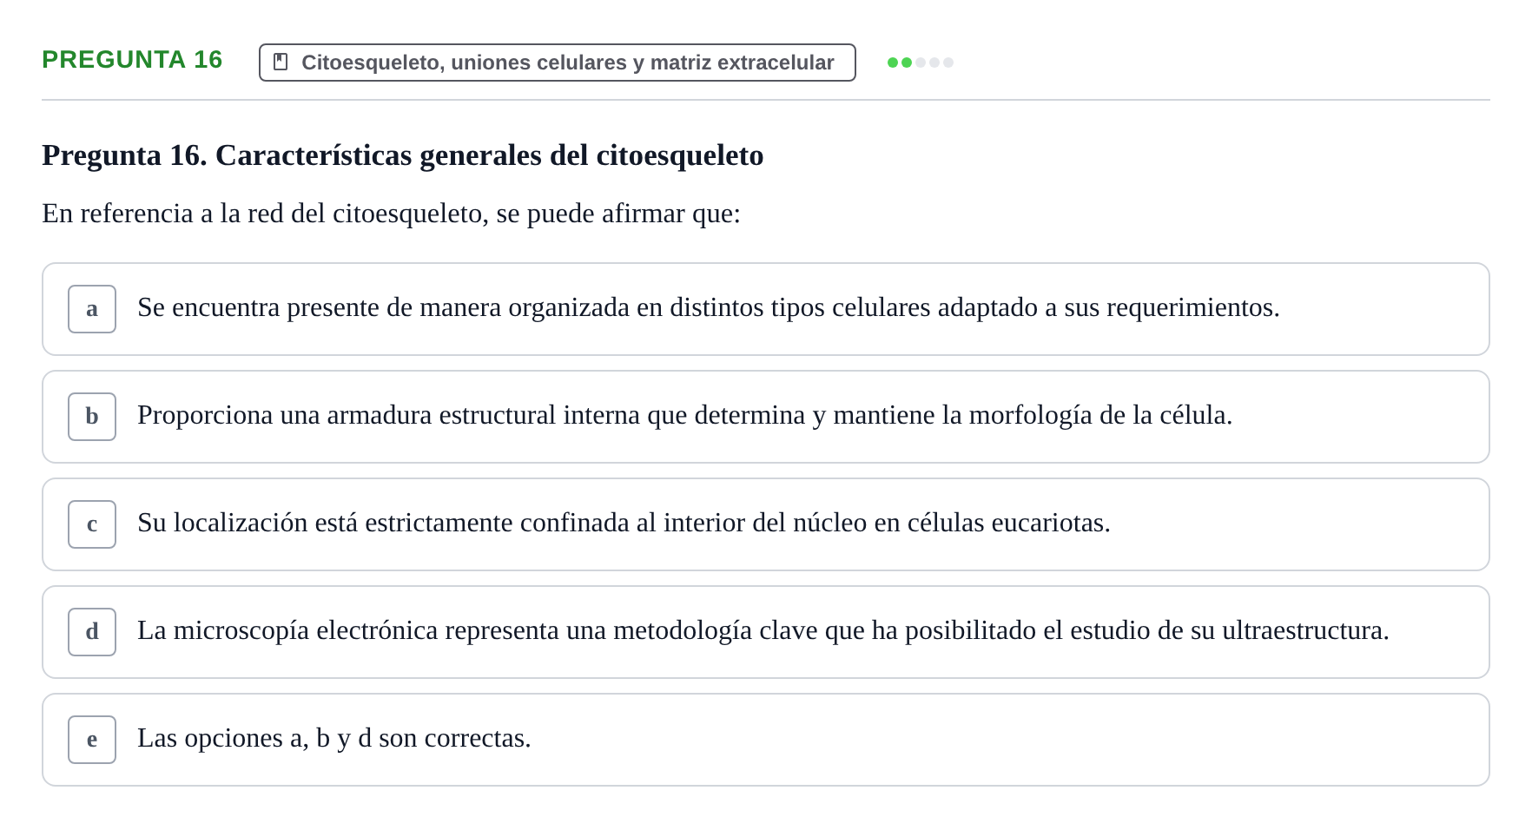This screenshot has height=830, width=1532.
Task: Choose answer option c letter box
Action: pyautogui.click(x=92, y=524)
